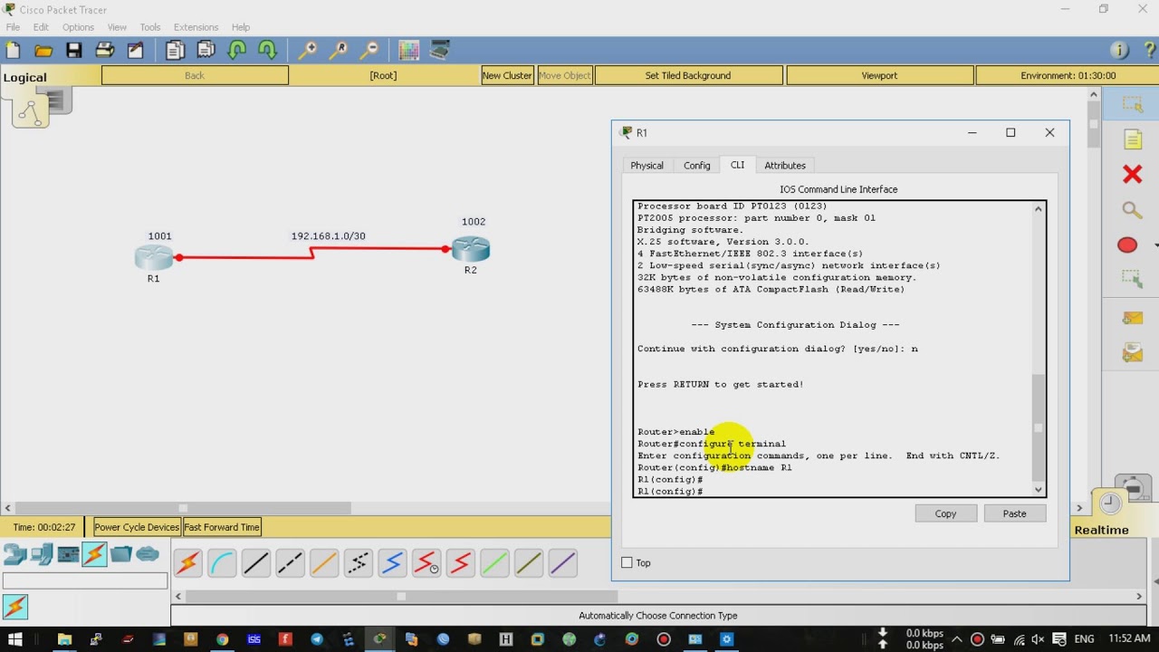This screenshot has height=652, width=1159.
Task: Select the Add Simple PDU envelope tool
Action: 1132,317
